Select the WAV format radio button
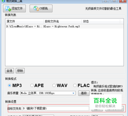The width and height of the screenshot is (128, 116). [54, 85]
